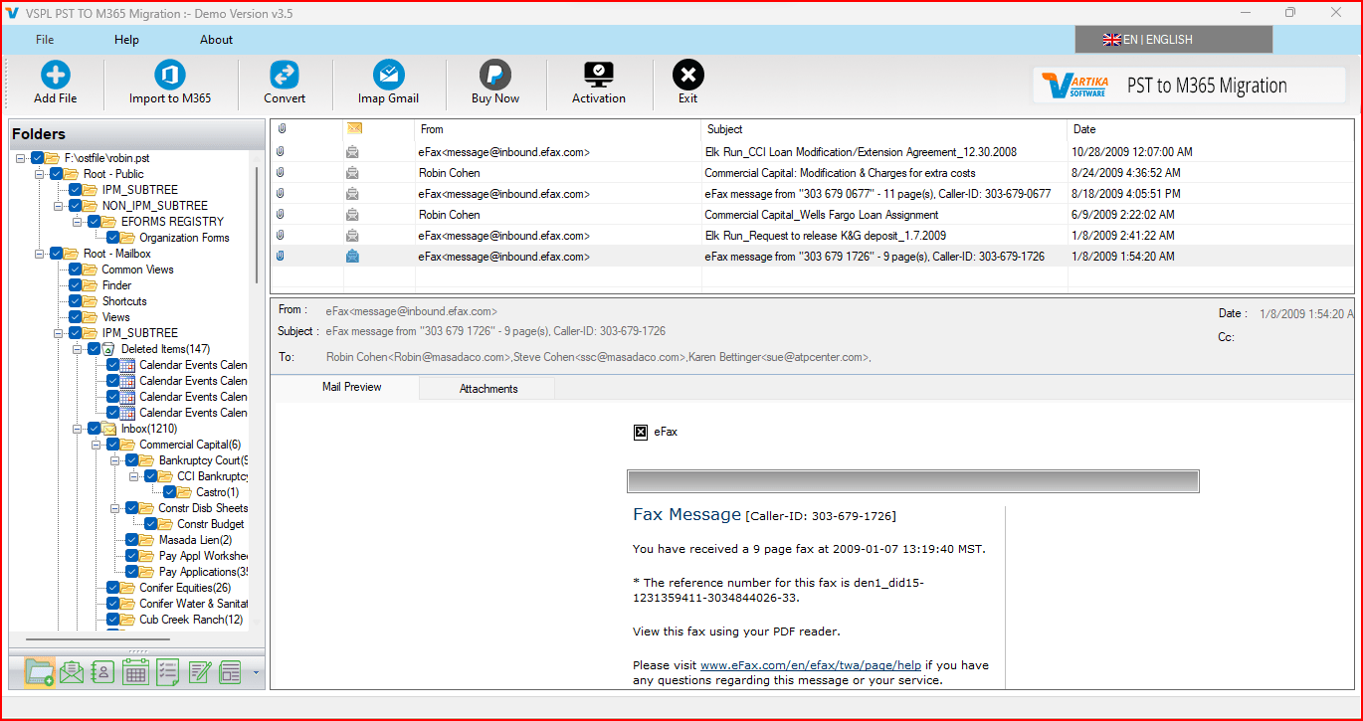Toggle the Finder folder checkbox
Image resolution: width=1363 pixels, height=721 pixels.
[75, 285]
